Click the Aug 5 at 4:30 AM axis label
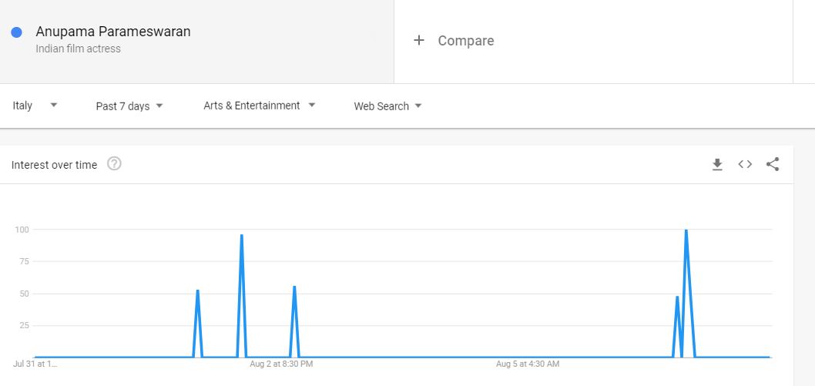Viewport: 815px width, 386px height. [x=528, y=364]
